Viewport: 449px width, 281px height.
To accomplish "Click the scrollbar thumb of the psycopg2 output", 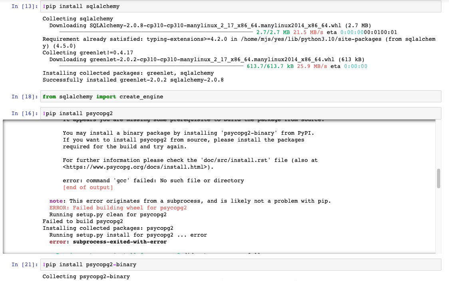I will click(438, 178).
